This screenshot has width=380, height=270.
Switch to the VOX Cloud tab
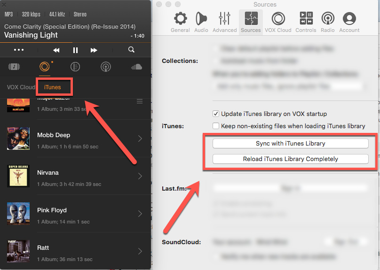pos(21,87)
